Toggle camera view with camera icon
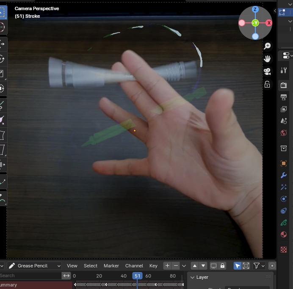 pos(267,72)
